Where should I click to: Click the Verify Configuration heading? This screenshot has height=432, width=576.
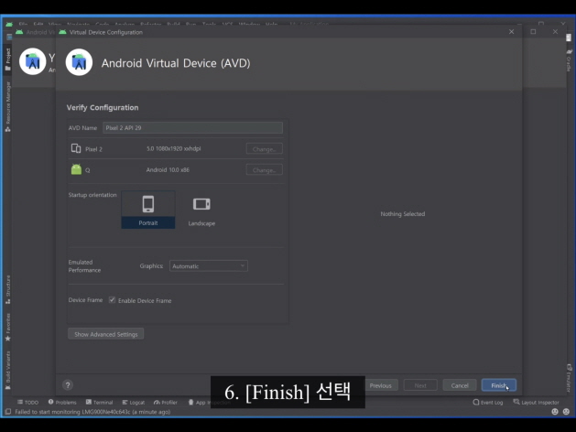tap(103, 107)
